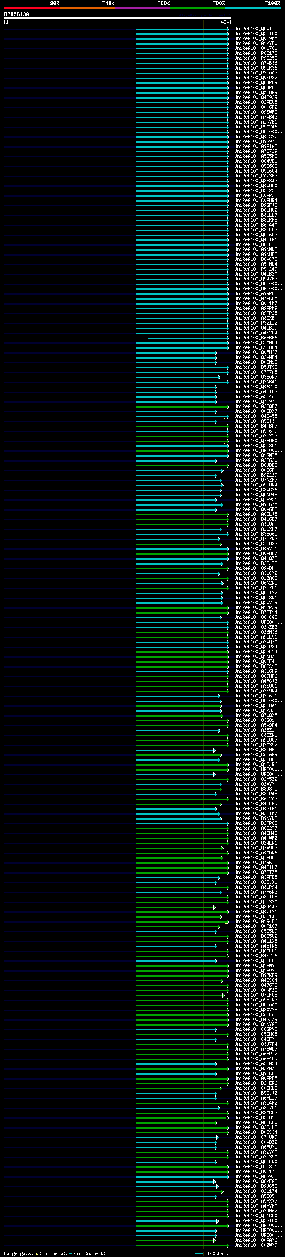Click label UniRef100_Q3ANF4
The width and height of the screenshot is (285, 1257).
point(256,357)
